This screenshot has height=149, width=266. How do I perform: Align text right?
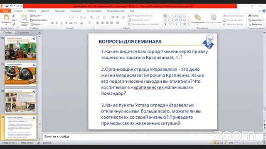[x=107, y=23]
